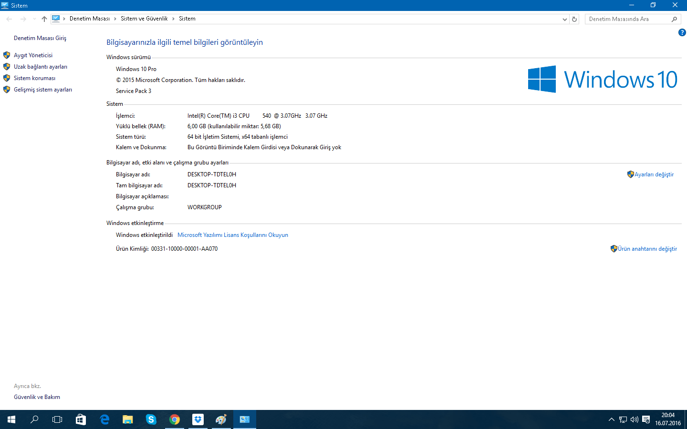Click the blue help question mark icon

682,32
